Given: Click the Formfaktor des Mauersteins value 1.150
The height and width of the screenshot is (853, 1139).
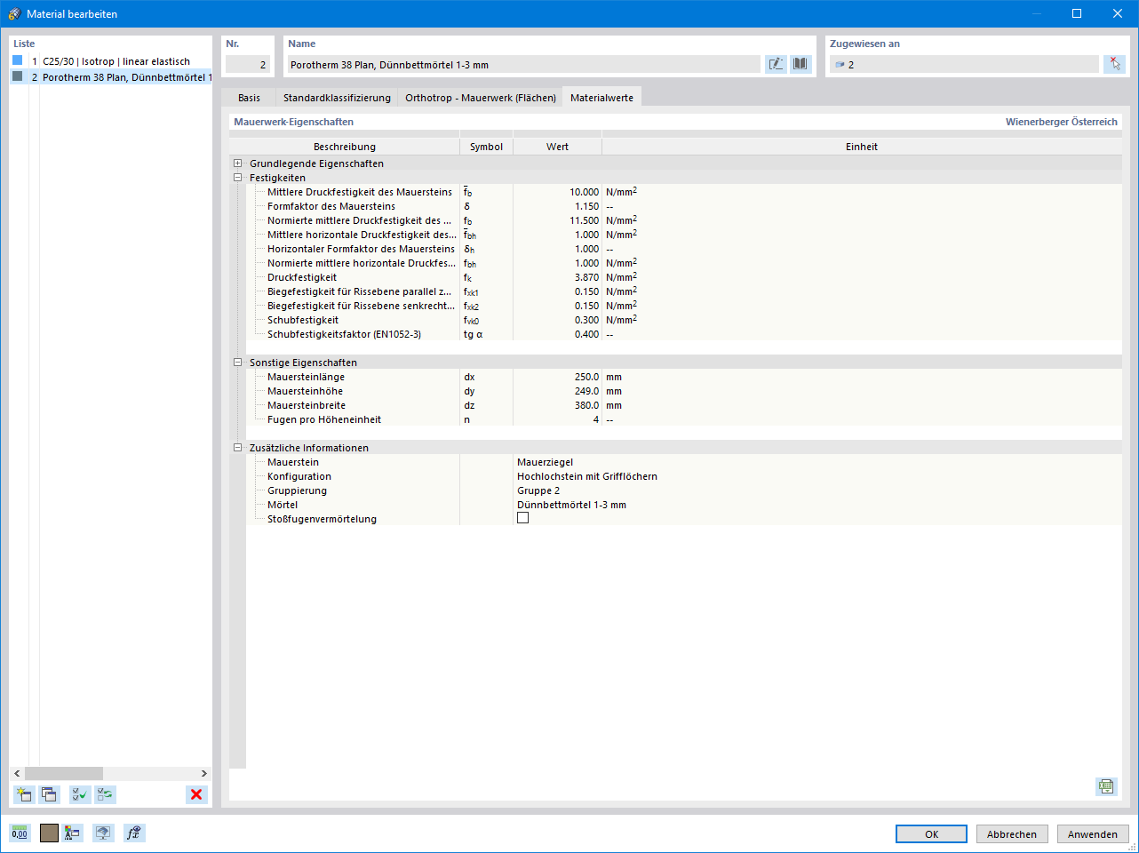Looking at the screenshot, I should coord(587,206).
